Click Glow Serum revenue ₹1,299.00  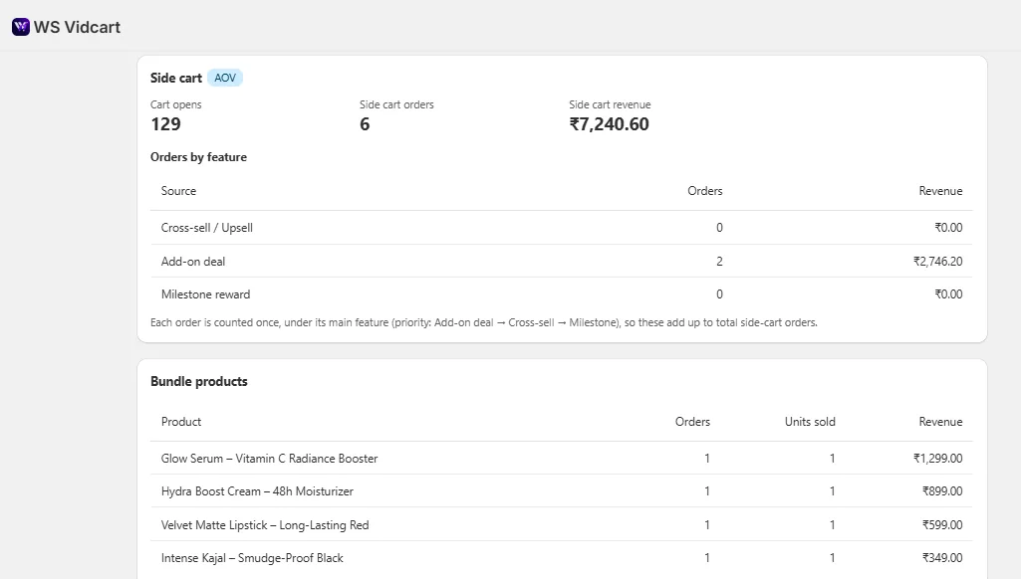pos(937,458)
